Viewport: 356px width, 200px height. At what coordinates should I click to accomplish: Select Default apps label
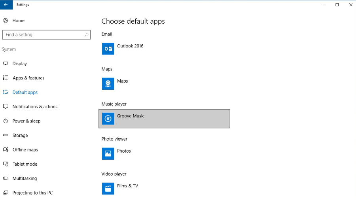[x=25, y=92]
